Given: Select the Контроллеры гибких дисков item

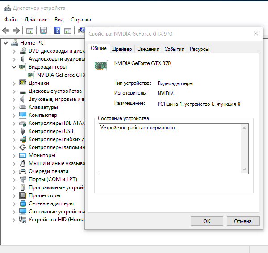Looking at the screenshot, I should point(57,139).
